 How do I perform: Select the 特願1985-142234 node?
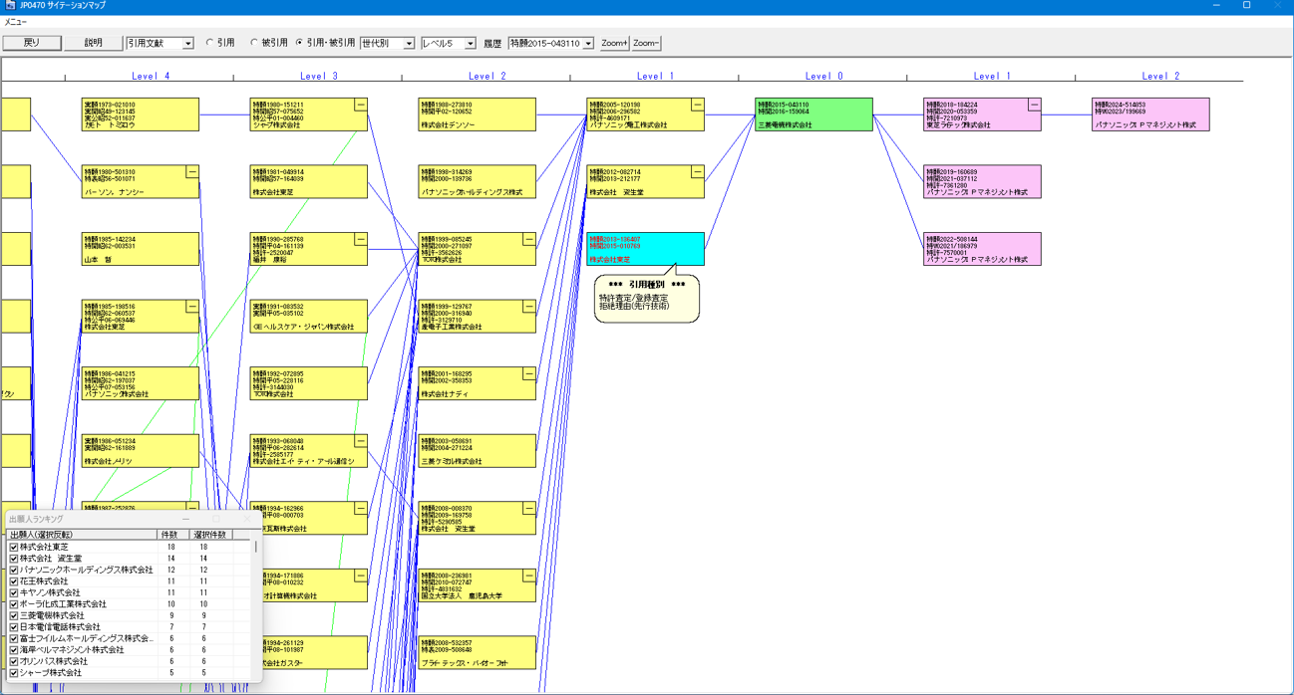[x=140, y=249]
